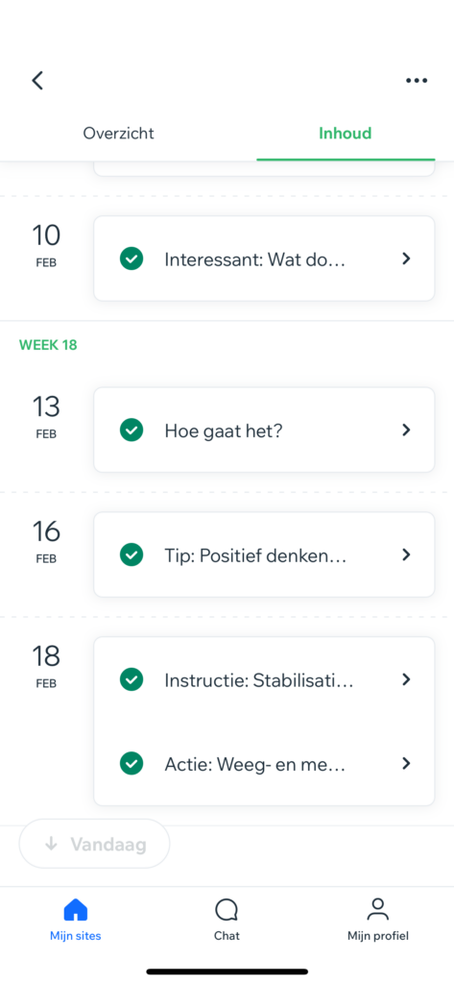454x984 pixels.
Task: Expand the Interessant: Wat do… chevron
Action: pyautogui.click(x=406, y=258)
